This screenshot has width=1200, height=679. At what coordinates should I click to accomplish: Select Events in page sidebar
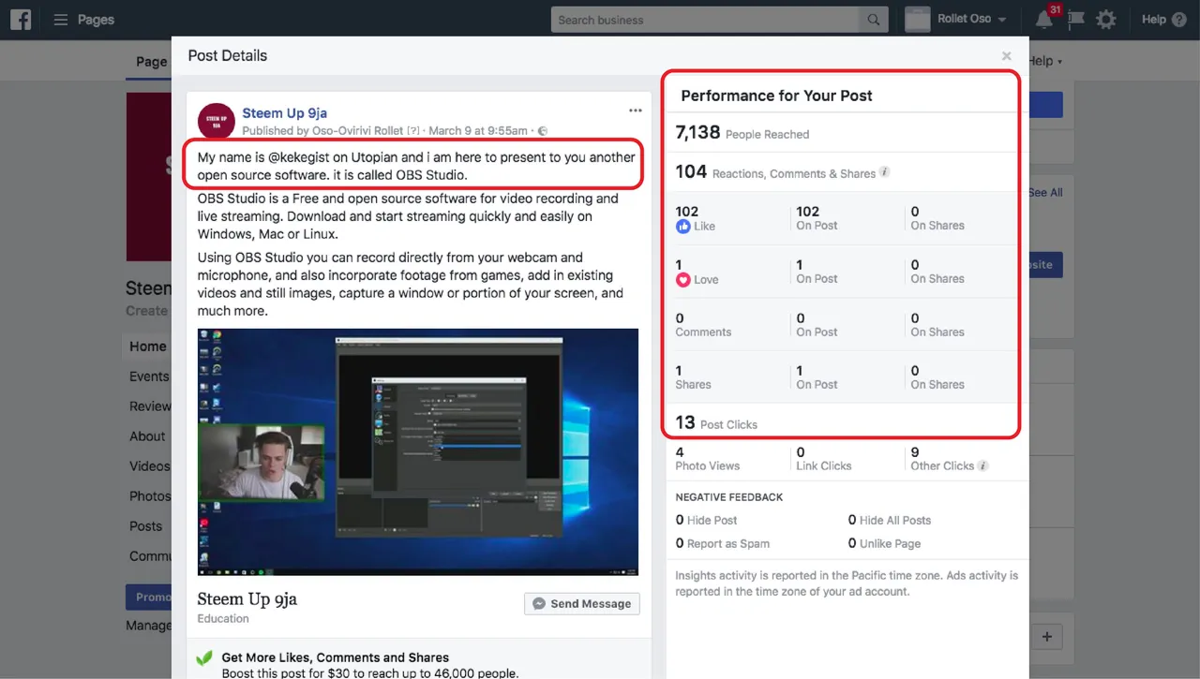tap(149, 376)
